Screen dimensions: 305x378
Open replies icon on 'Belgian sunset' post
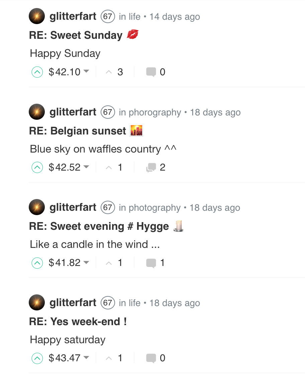tap(151, 167)
